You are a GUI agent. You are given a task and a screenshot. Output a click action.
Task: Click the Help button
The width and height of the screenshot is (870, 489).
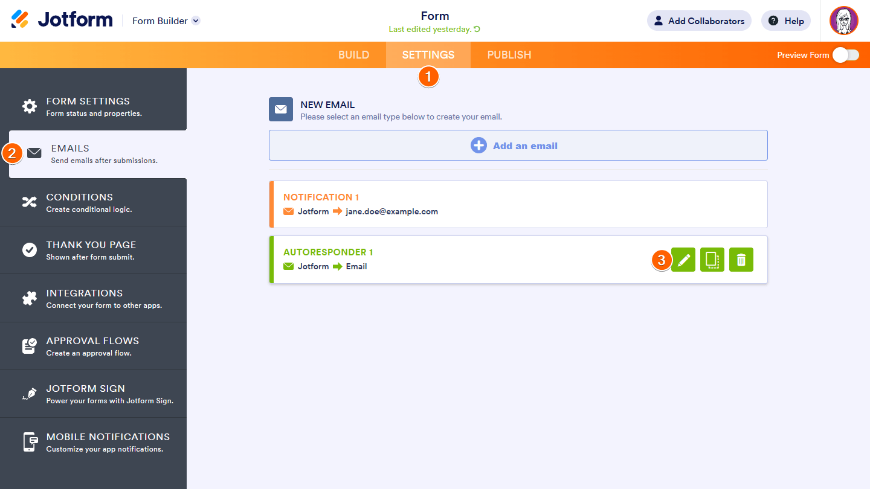(786, 21)
